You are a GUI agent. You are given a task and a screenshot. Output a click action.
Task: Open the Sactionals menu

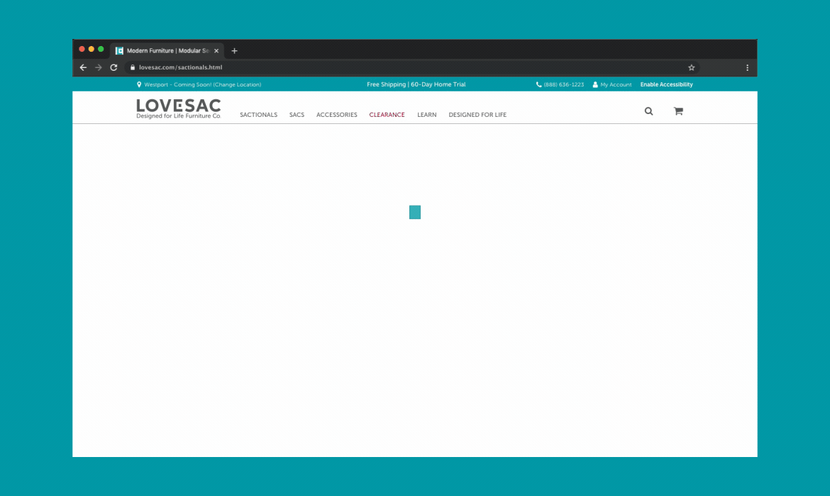click(x=258, y=115)
